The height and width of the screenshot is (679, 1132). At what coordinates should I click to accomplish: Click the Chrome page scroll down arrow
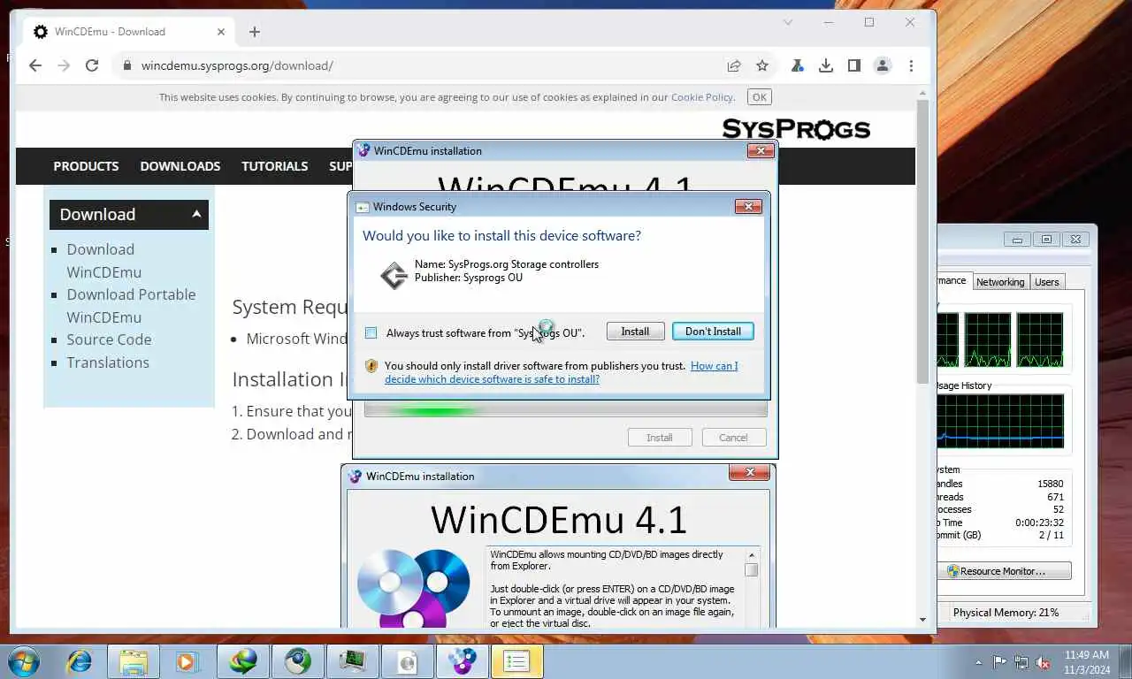(x=922, y=620)
